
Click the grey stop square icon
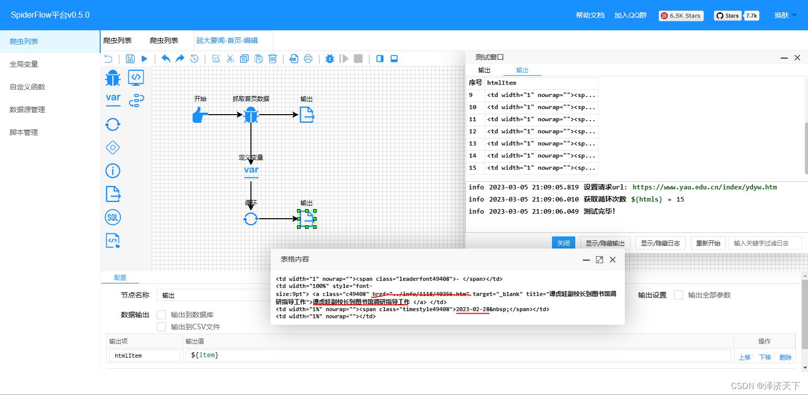(358, 59)
